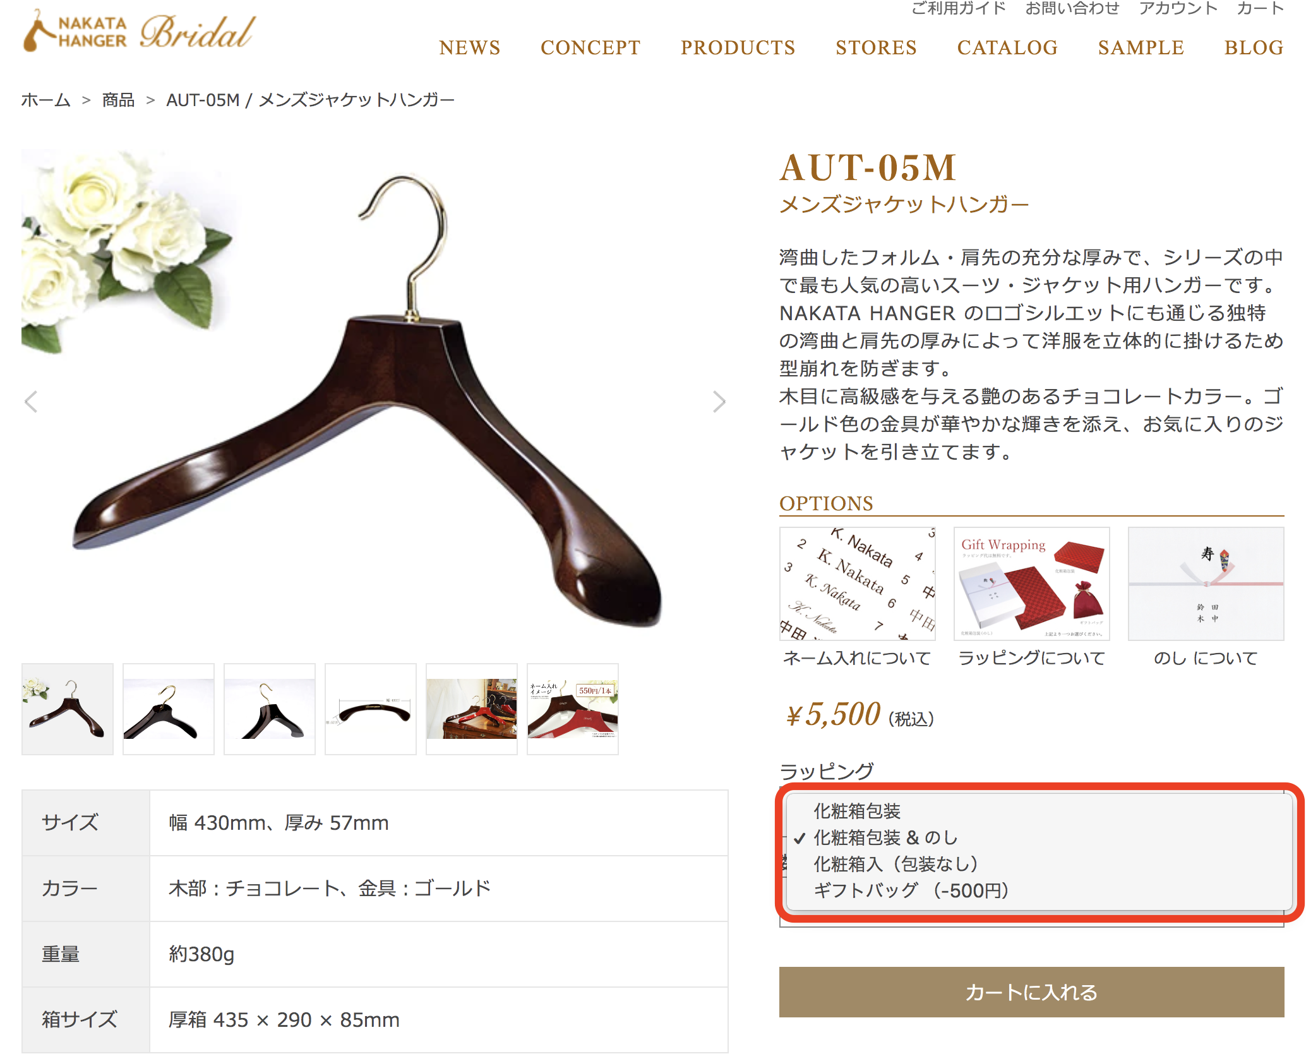The image size is (1306, 1054).
Task: Open the CATALOG menu item
Action: 1007,47
